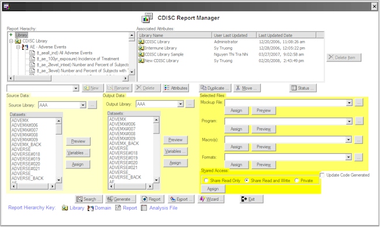The image size is (380, 227).
Task: Open the dropdown left of the New button
Action: (x=76, y=88)
